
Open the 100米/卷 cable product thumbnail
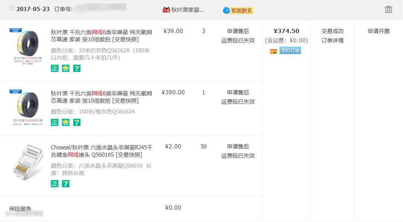25,106
